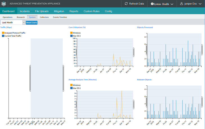Toggle Mac OS X legend in Average Analysis Time
The width and height of the screenshot is (205, 129).
[71, 88]
